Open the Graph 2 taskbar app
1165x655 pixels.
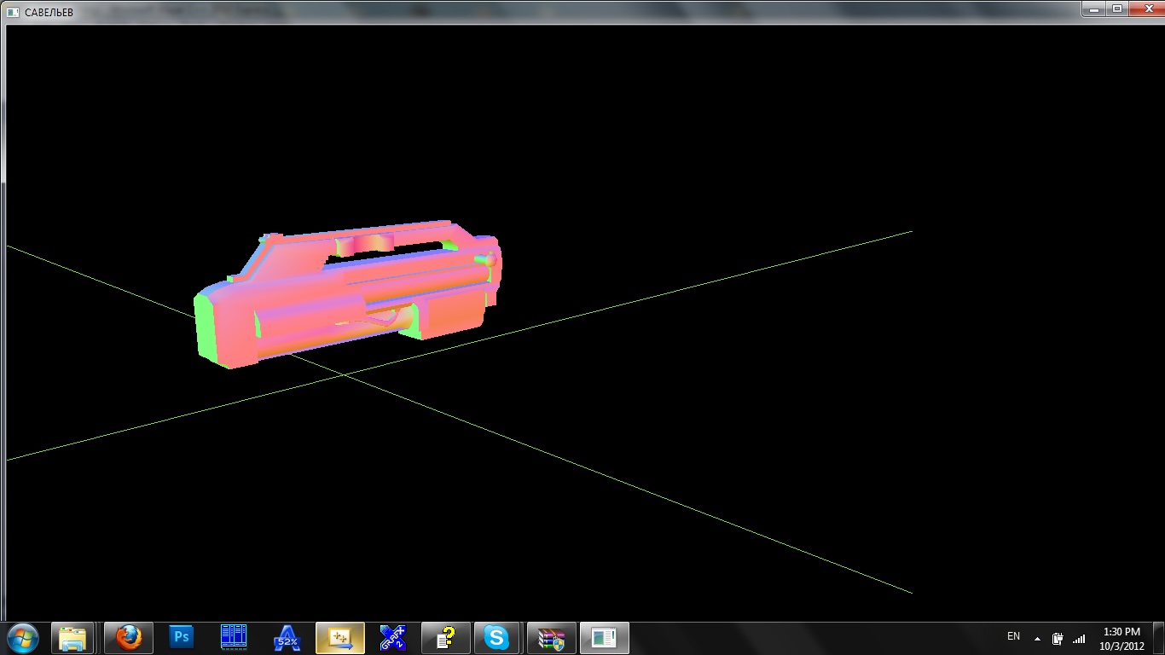coord(392,638)
